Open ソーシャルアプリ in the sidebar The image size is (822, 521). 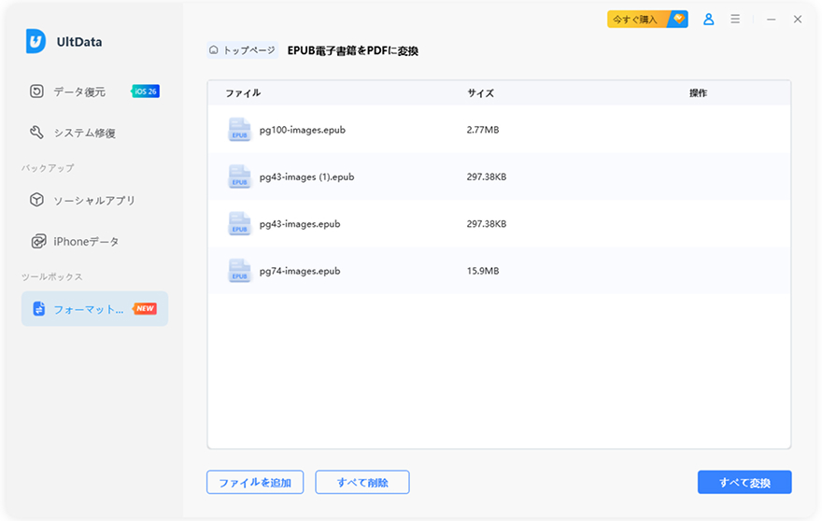[x=94, y=200]
